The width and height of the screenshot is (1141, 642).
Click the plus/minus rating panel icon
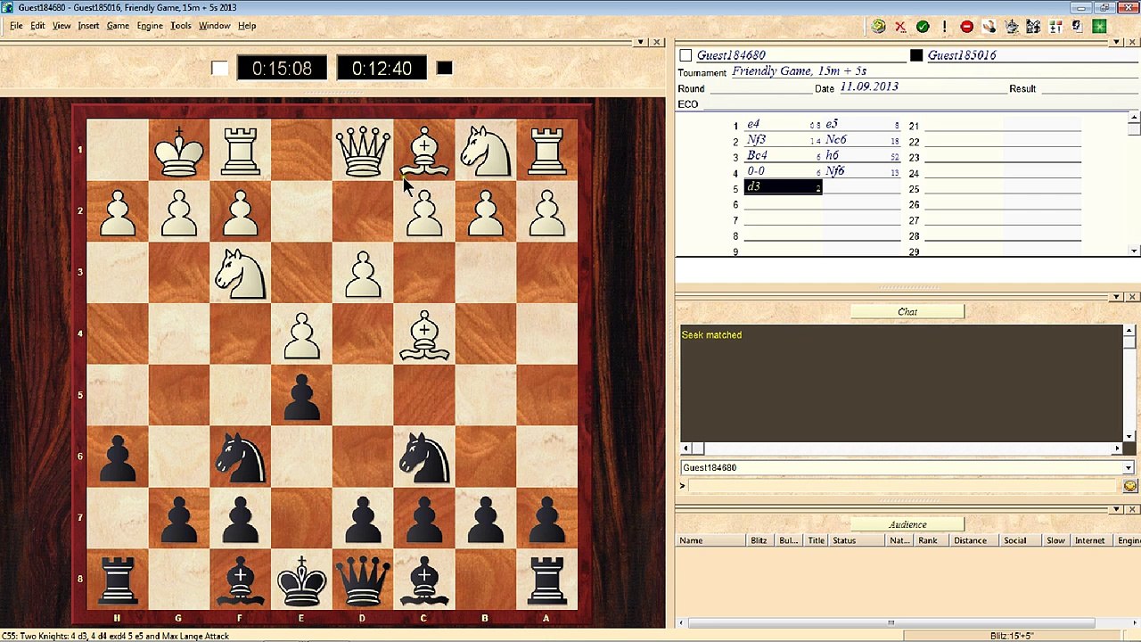tap(1055, 27)
